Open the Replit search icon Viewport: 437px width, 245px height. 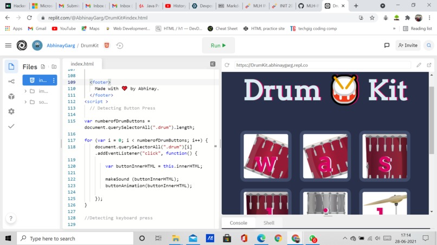coord(429,45)
